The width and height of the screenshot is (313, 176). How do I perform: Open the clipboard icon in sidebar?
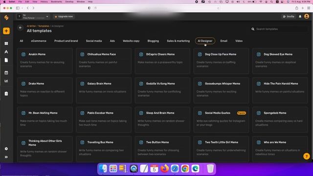coord(6,93)
